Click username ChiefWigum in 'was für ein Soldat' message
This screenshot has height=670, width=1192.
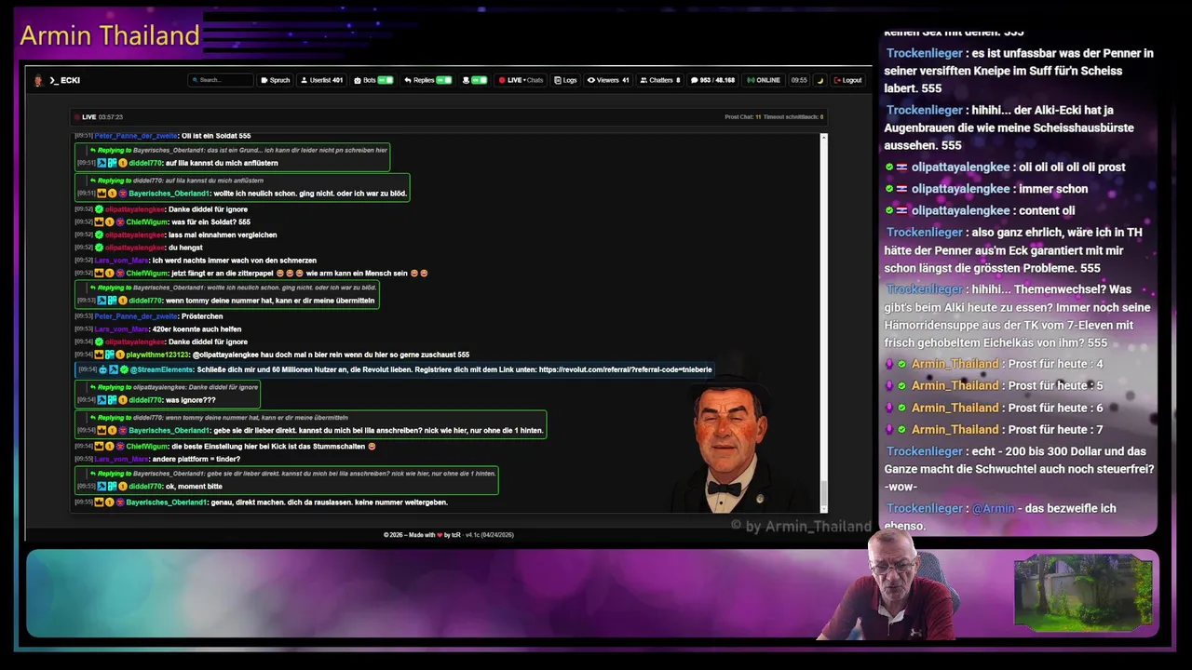tap(148, 222)
